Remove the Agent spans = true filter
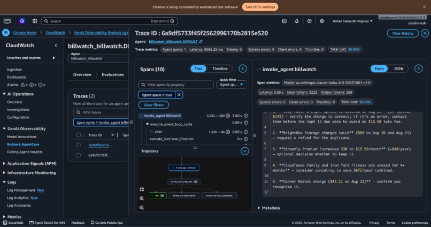 coord(179,95)
